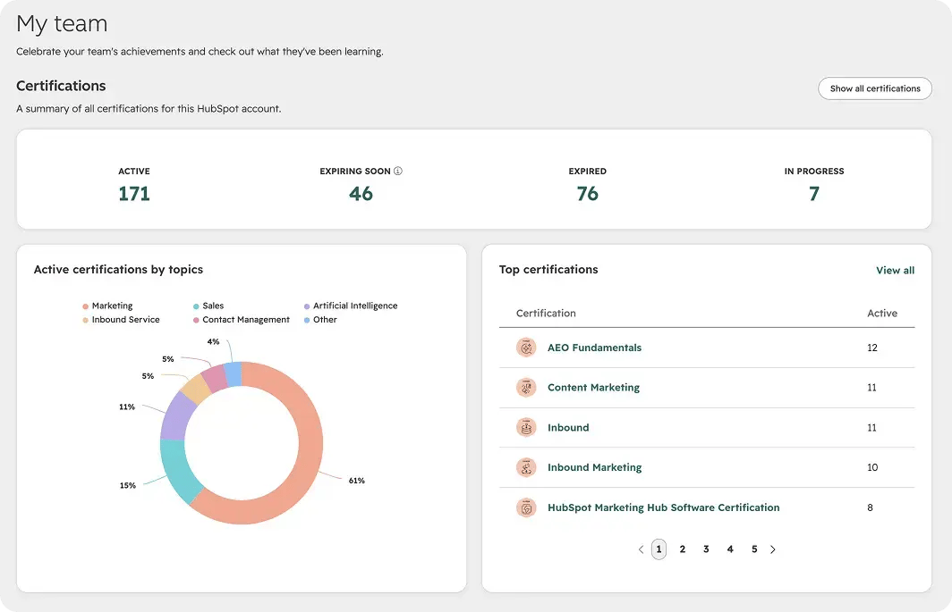Viewport: 952px width, 612px height.
Task: Click the 15% chart label
Action: click(127, 486)
